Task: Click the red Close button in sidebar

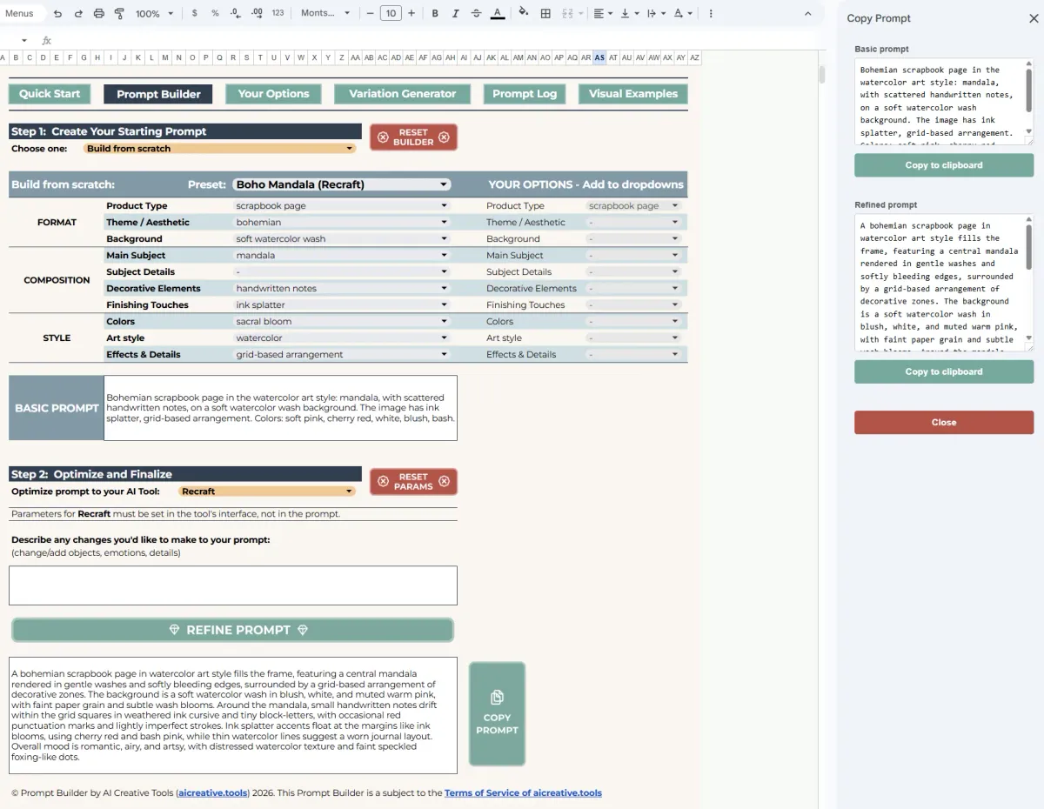Action: (x=944, y=422)
